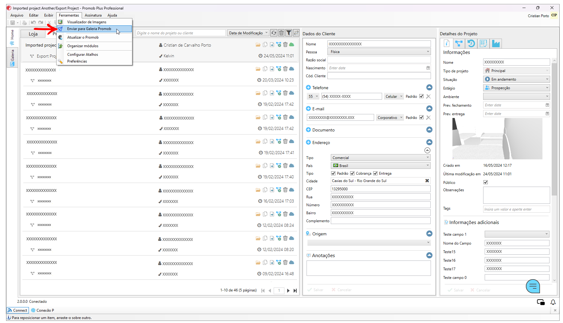Toggle the Padrão checkbox for the e-mail
This screenshot has width=563, height=323.
coord(421,117)
